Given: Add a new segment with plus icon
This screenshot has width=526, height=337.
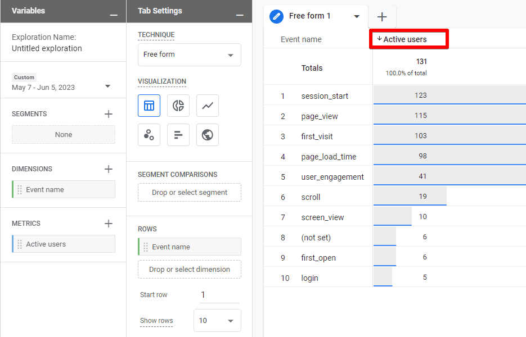Looking at the screenshot, I should [109, 114].
